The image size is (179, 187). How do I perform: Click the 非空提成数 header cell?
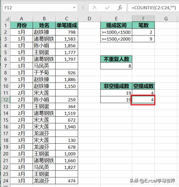click(x=116, y=86)
